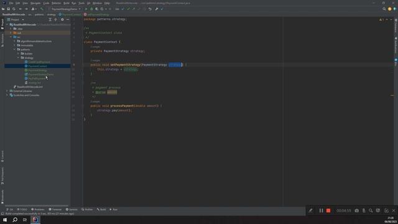Pause the screen recording
Screen dimensions: 398x224
coord(321,210)
